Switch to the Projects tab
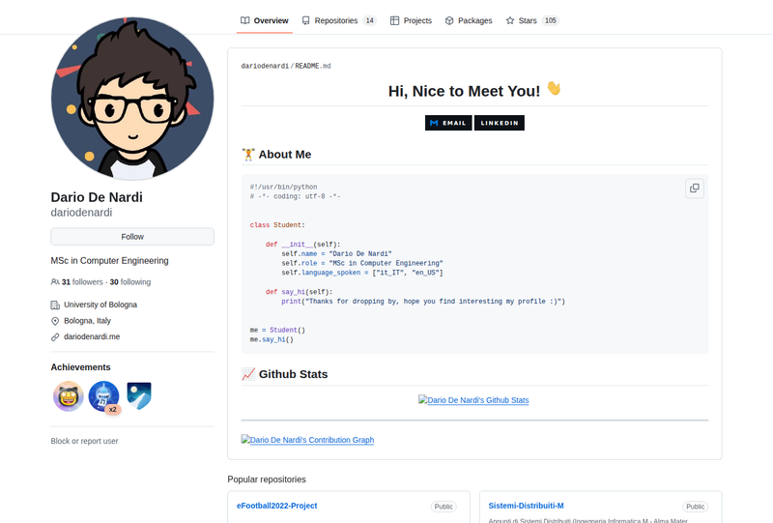Image resolution: width=773 pixels, height=523 pixels. click(411, 20)
